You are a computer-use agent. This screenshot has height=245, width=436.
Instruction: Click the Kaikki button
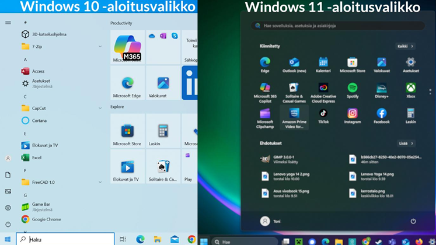405,46
